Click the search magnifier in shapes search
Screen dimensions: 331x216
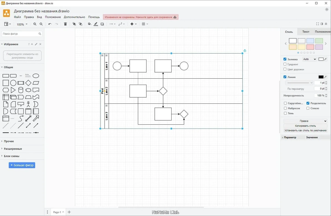[x=40, y=34]
